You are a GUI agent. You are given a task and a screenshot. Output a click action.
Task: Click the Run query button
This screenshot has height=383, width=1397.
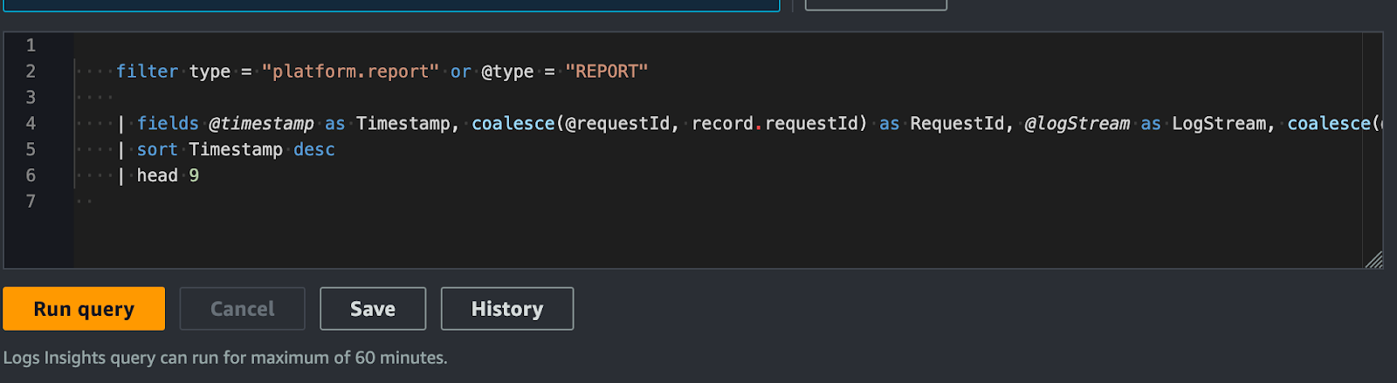[x=84, y=309]
